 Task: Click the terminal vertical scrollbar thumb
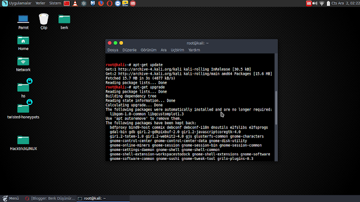pyautogui.click(x=276, y=108)
